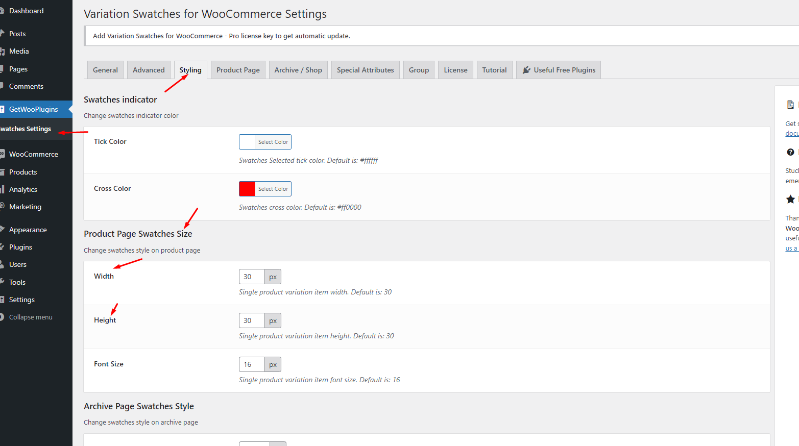This screenshot has width=799, height=446.
Task: Click the Product Page Swatches Size heading
Action: pyautogui.click(x=138, y=234)
